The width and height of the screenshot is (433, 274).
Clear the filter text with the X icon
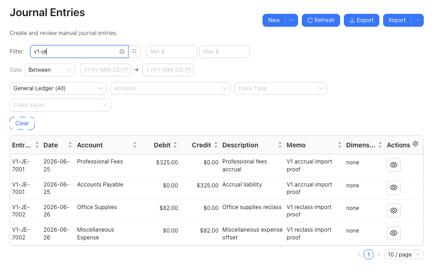[x=122, y=52]
